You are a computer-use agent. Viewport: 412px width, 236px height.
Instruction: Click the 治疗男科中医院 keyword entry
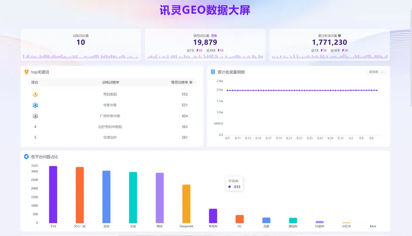(x=110, y=127)
